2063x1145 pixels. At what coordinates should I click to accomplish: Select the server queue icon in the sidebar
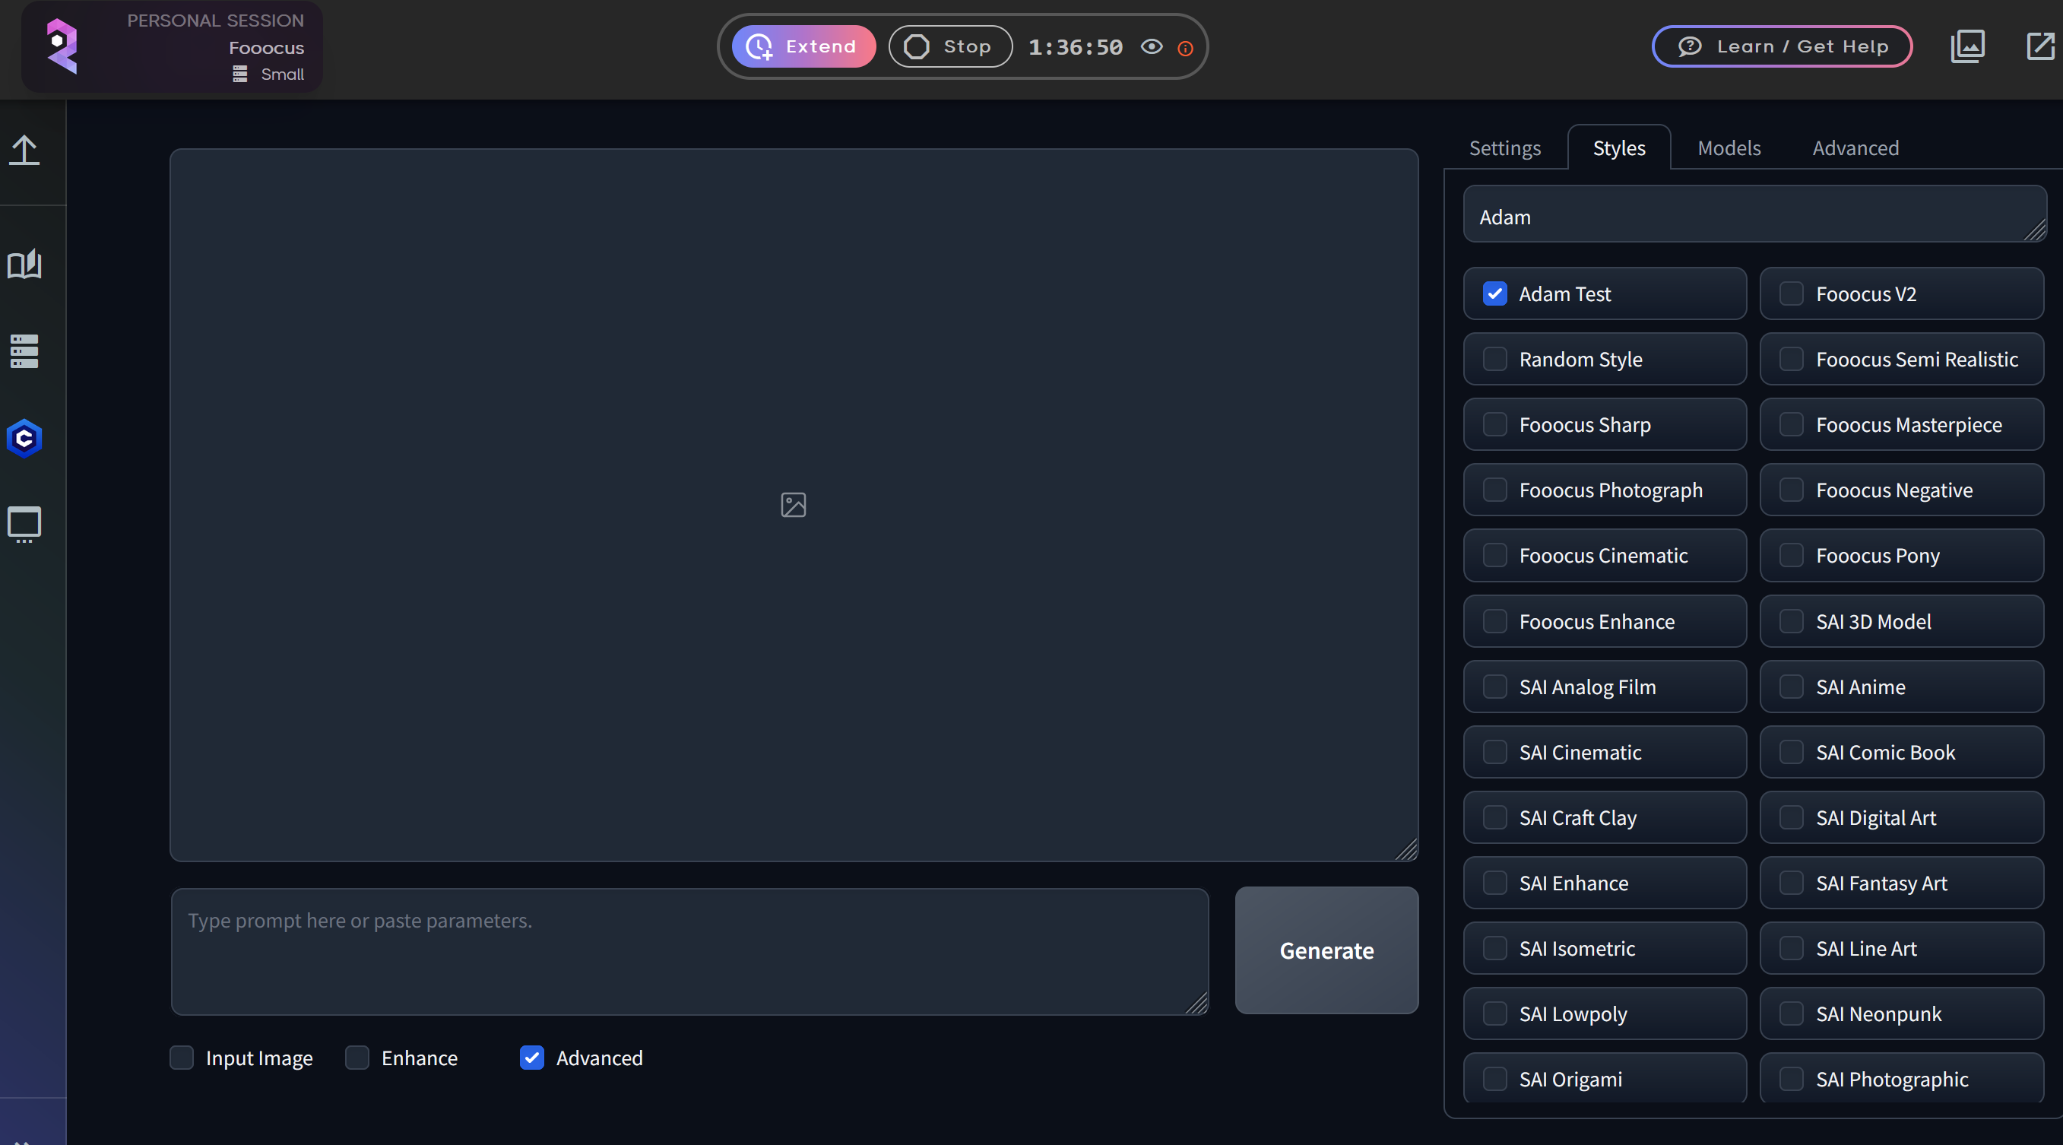pyautogui.click(x=24, y=351)
